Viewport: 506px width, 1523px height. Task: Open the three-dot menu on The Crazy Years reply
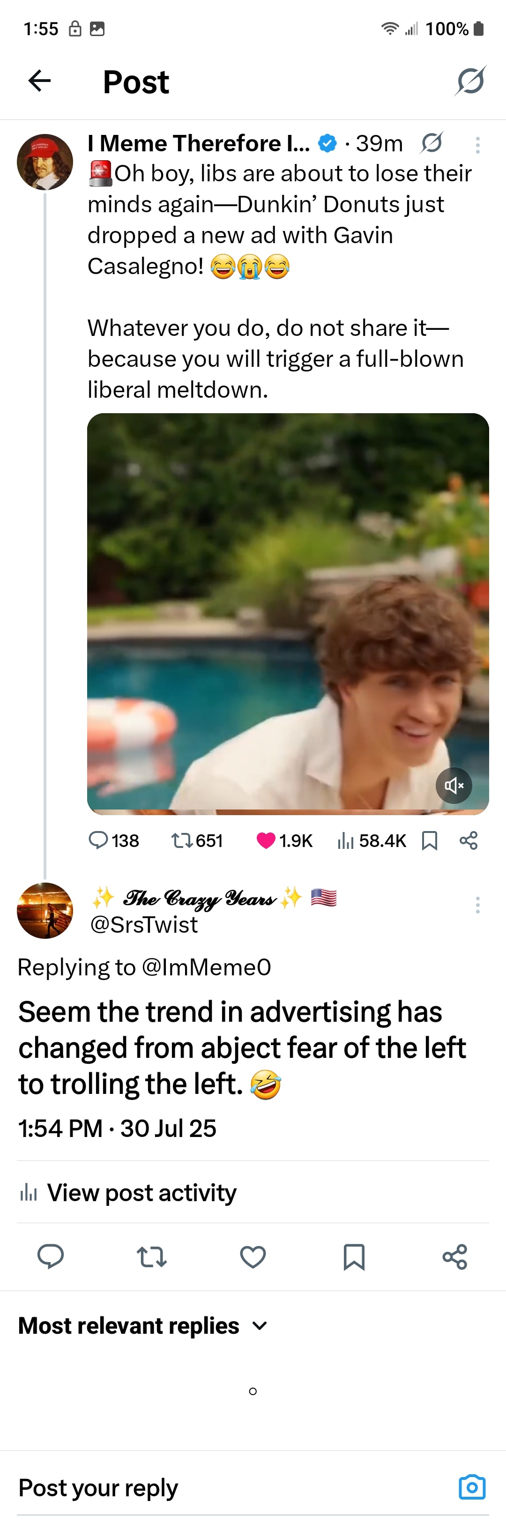click(477, 905)
